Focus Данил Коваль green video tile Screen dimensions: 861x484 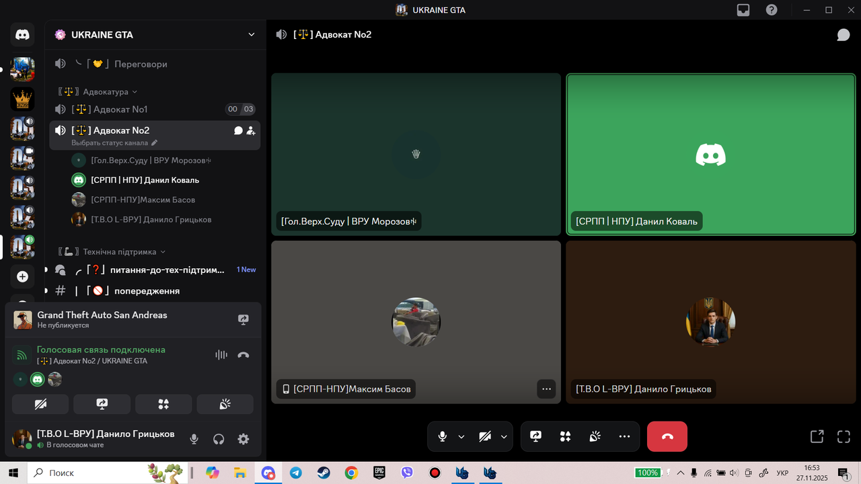tap(711, 154)
